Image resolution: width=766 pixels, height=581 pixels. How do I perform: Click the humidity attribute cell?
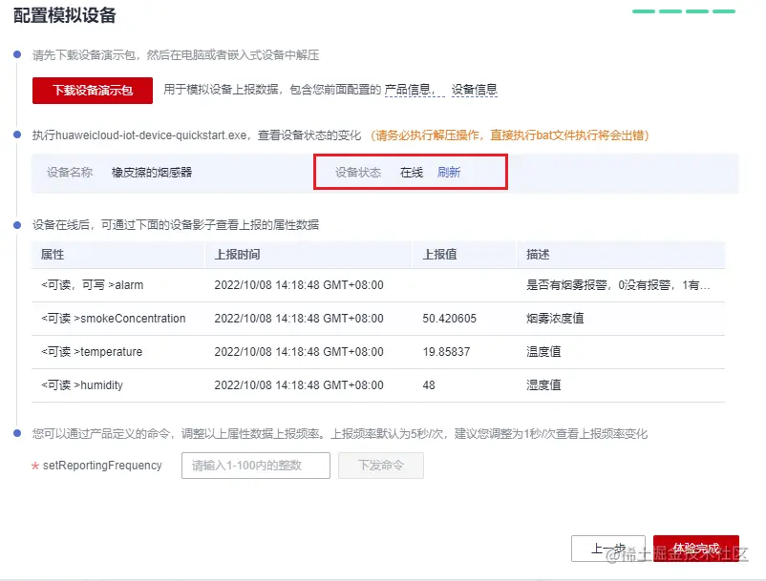tap(82, 385)
